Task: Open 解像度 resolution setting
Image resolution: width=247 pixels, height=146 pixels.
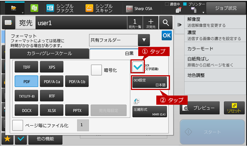Action: [x=215, y=22]
